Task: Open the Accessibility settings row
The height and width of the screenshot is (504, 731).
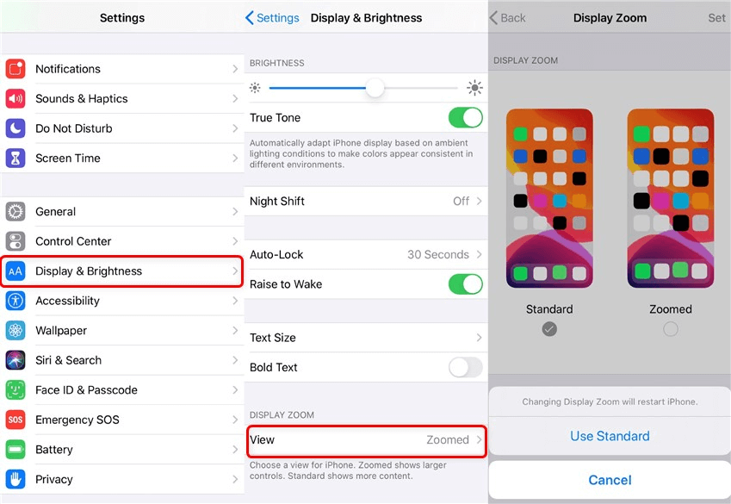Action: point(121,301)
